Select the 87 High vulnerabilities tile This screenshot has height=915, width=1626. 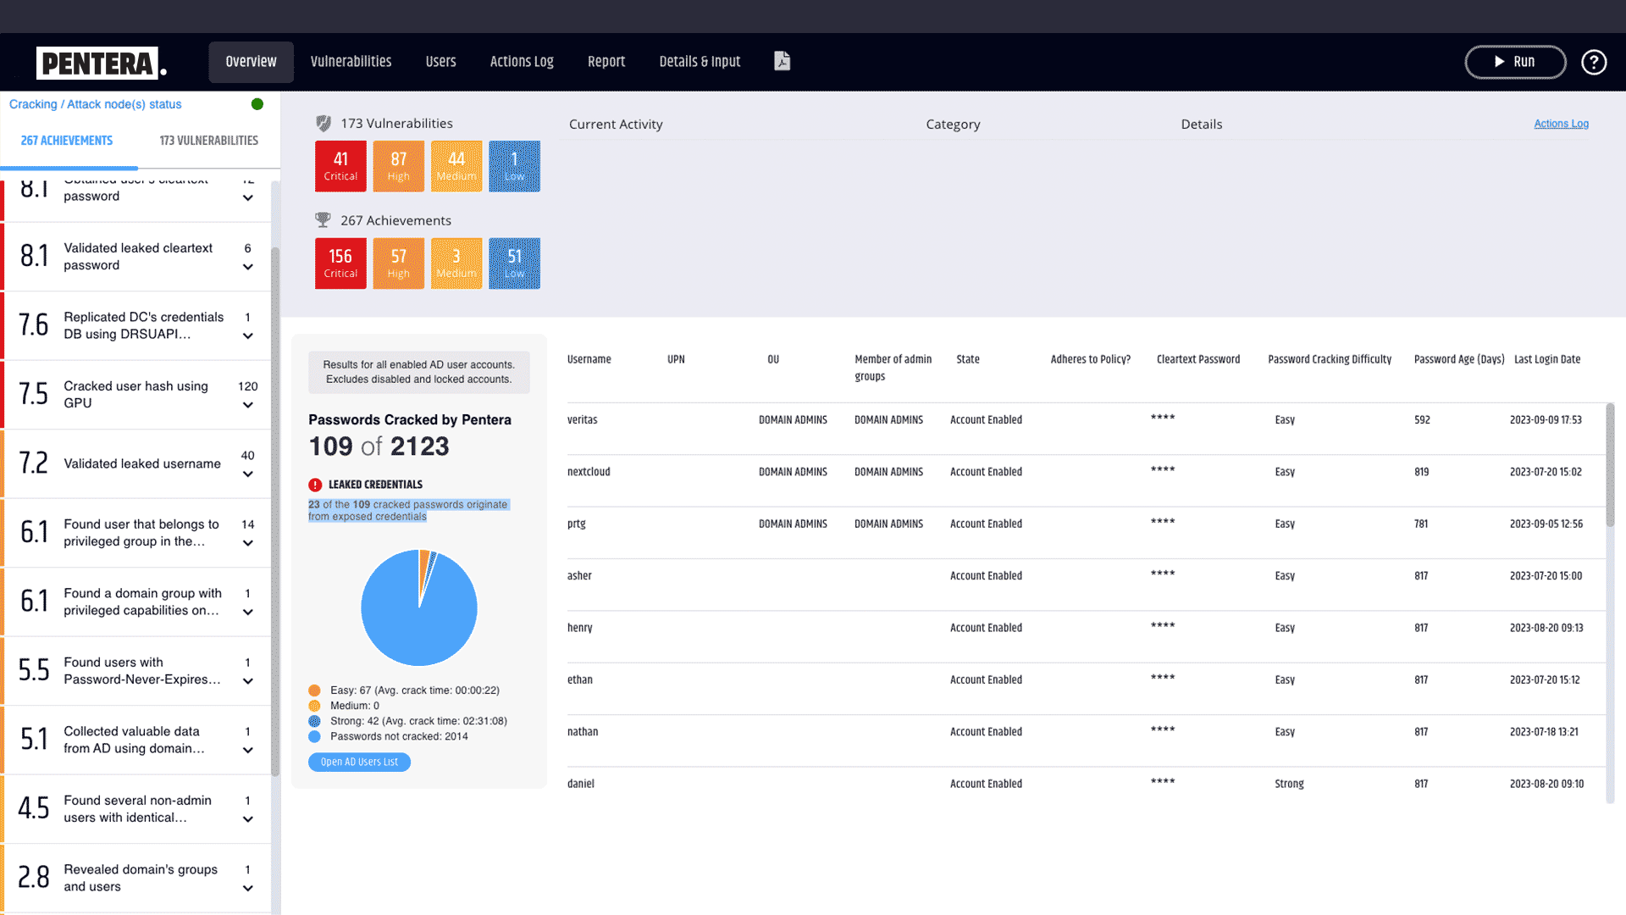[398, 166]
